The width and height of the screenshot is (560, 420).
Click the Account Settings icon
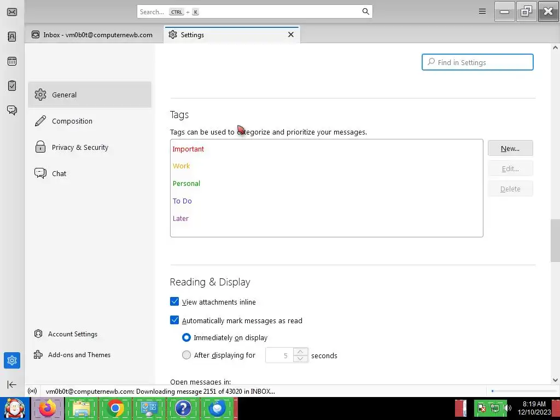pyautogui.click(x=38, y=334)
